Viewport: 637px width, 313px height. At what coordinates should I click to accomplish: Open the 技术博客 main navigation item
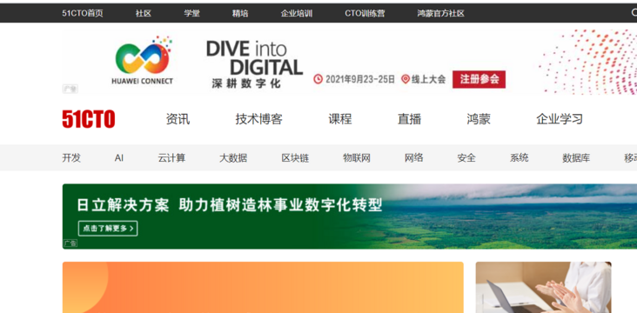coord(258,119)
